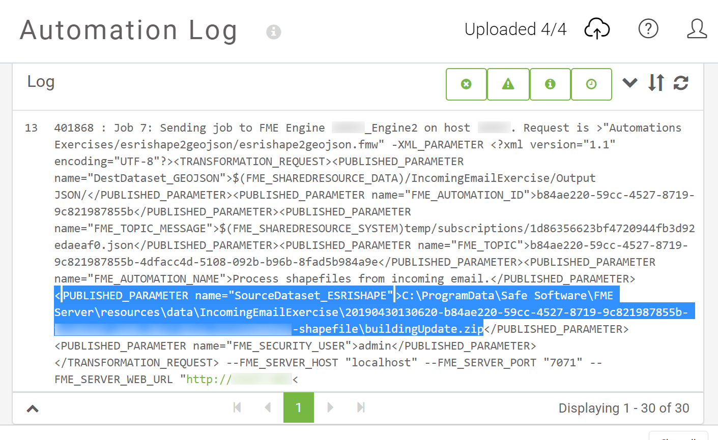Screen dimensions: 718x440
Task: Click log line number 13
Action: pyautogui.click(x=32, y=128)
